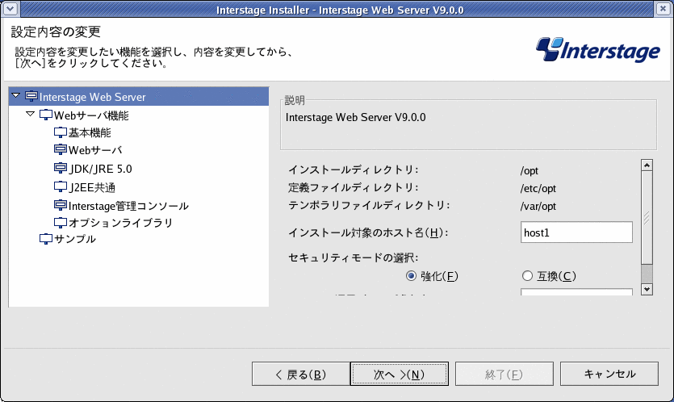The width and height of the screenshot is (674, 402).
Task: Select 基本機能 in the tree
Action: pyautogui.click(x=90, y=133)
